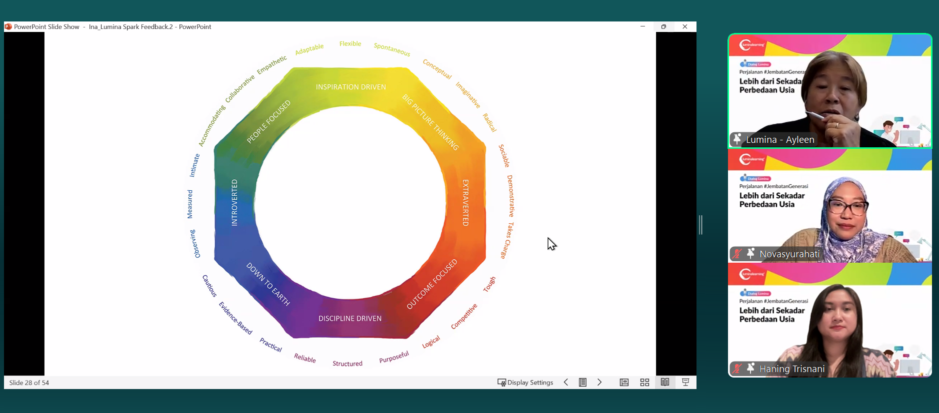Click the word Practical on the slide
The image size is (939, 413).
tap(270, 345)
